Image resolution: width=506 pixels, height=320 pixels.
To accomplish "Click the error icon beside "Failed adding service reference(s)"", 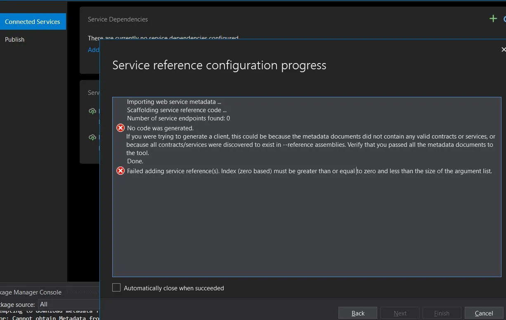I will click(x=121, y=171).
